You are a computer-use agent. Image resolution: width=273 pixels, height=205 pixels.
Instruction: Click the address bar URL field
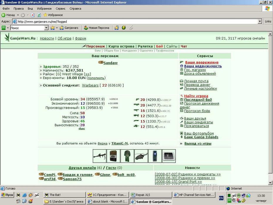(x=135, y=21)
